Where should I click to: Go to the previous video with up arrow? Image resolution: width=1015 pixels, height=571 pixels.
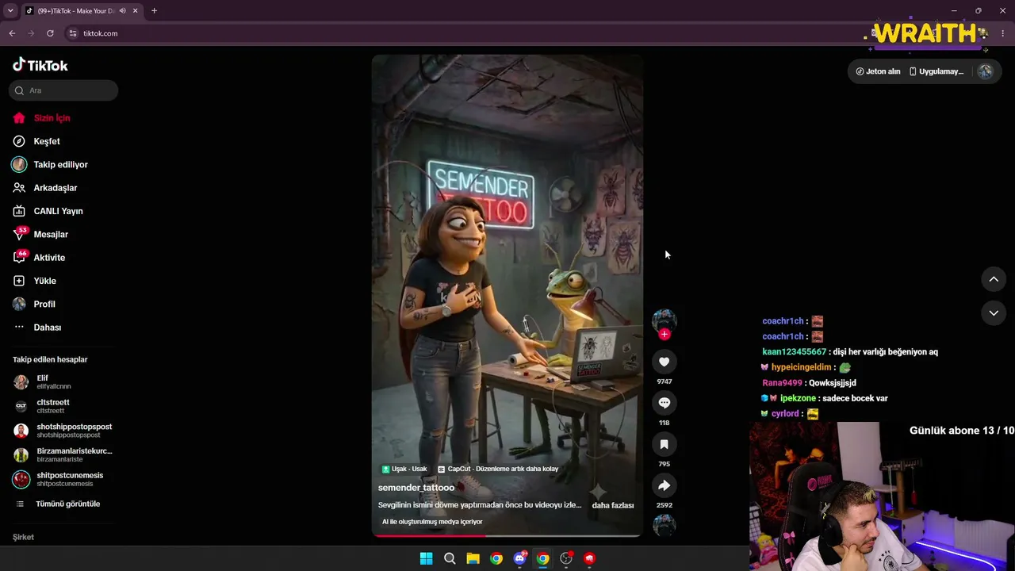(x=994, y=279)
